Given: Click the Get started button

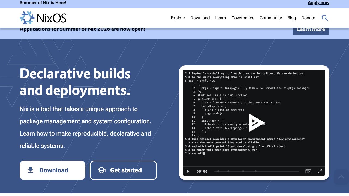Looking at the screenshot, I should click(x=123, y=170).
